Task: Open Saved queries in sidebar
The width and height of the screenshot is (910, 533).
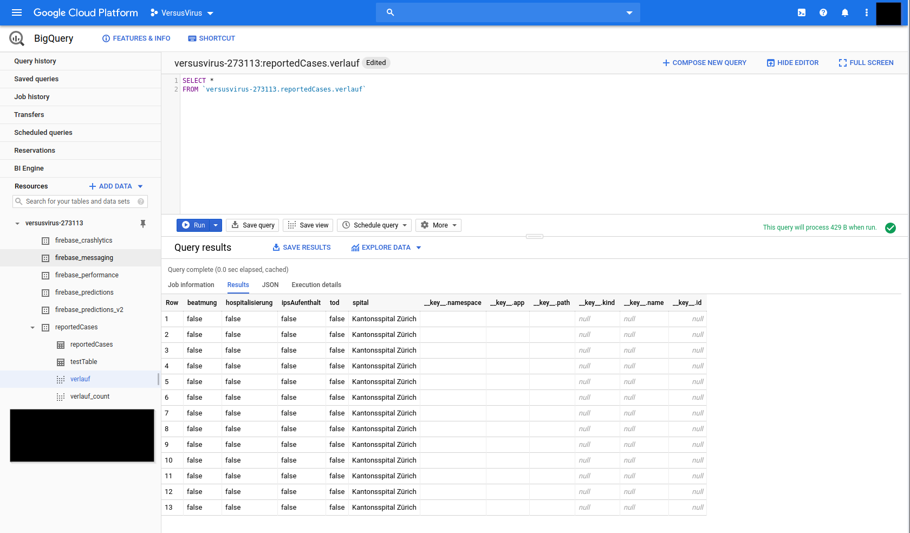Action: [x=80, y=79]
